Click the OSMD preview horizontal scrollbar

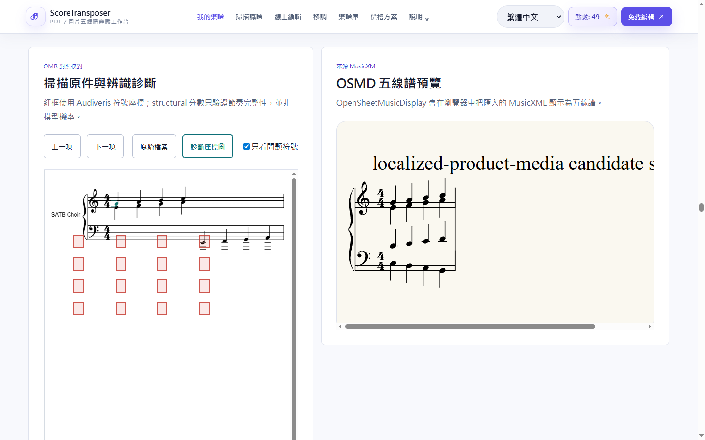[x=470, y=326]
